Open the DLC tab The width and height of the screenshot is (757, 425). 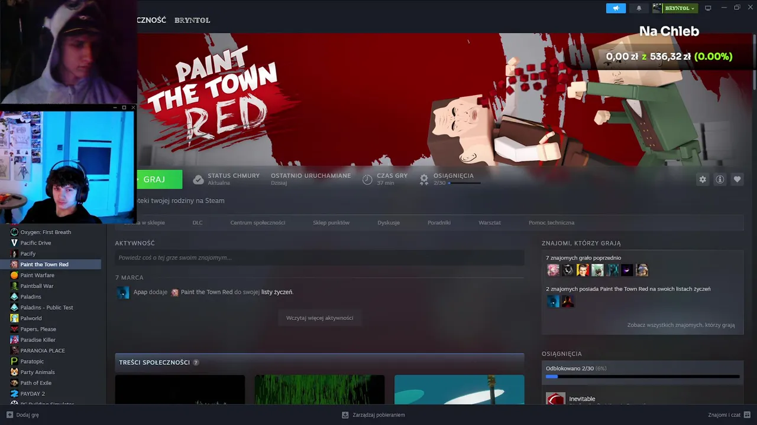(x=198, y=223)
